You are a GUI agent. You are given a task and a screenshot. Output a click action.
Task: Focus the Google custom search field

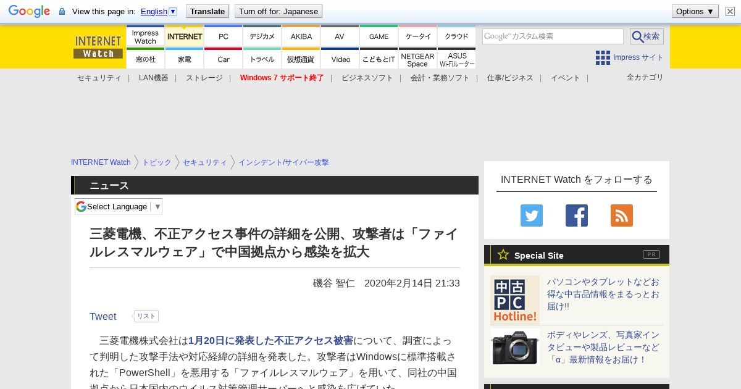pos(553,36)
